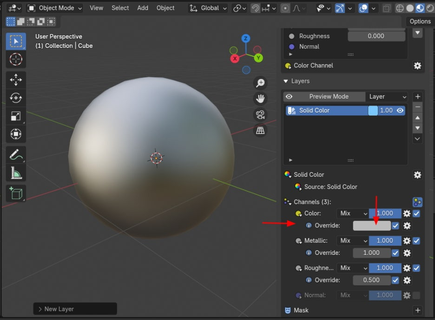This screenshot has width=435, height=320.
Task: Open gear settings for Color channel
Action: click(x=407, y=213)
